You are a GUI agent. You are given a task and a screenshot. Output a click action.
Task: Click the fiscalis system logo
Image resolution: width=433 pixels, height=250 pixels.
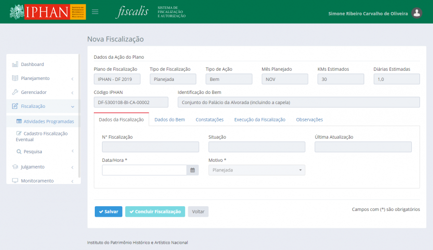pos(132,12)
